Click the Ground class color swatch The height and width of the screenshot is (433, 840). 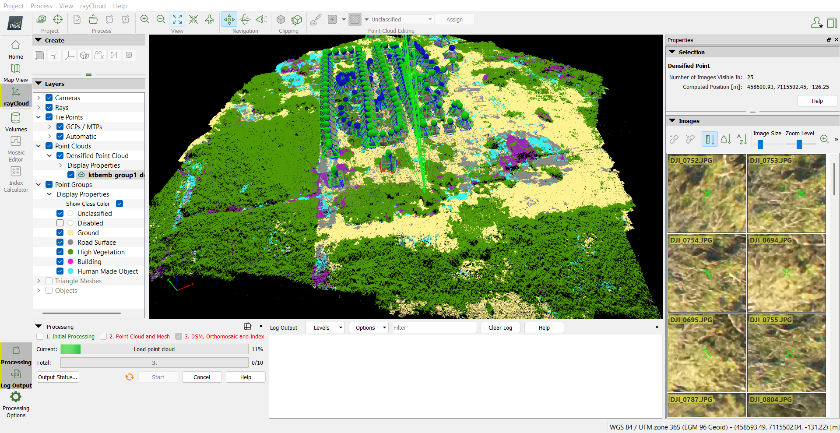(70, 232)
